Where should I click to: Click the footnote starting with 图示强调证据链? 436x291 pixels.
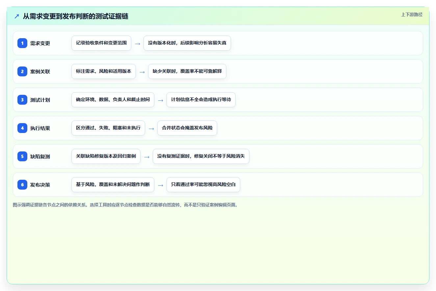pos(125,205)
